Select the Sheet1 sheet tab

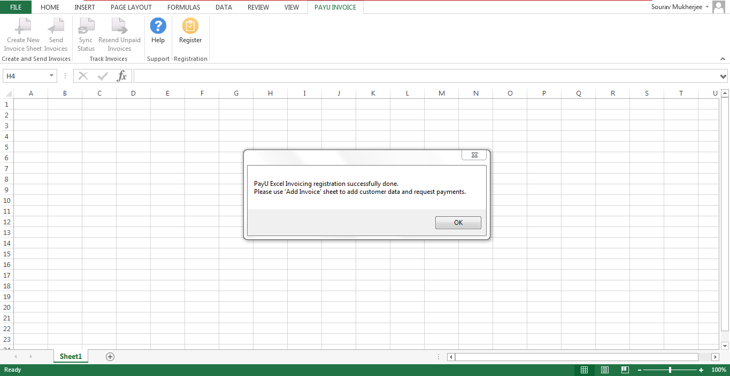(71, 356)
